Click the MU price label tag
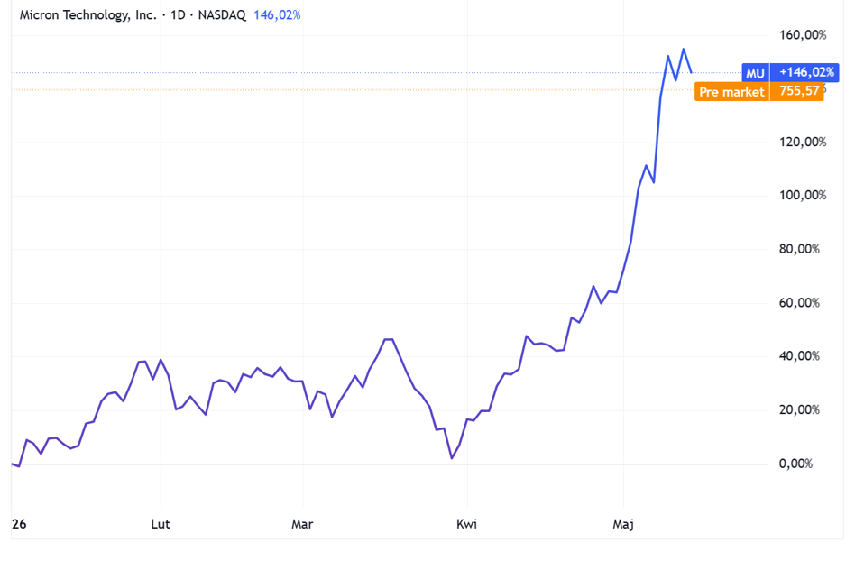Viewport: 855px width, 561px height. (x=755, y=73)
